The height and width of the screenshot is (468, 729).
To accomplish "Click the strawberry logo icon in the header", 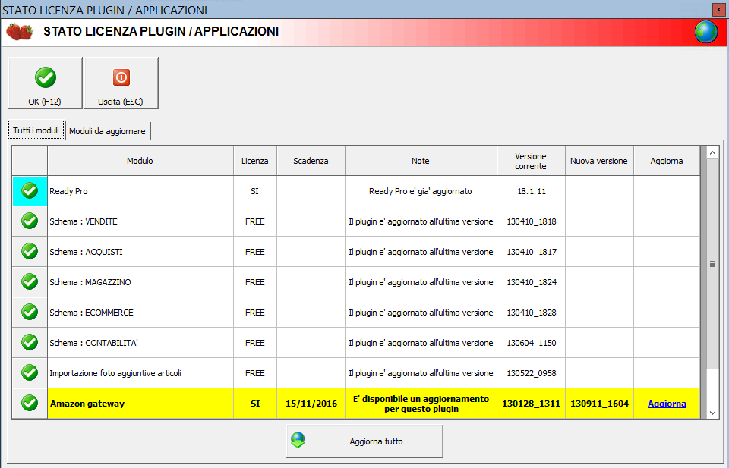I will (x=20, y=32).
